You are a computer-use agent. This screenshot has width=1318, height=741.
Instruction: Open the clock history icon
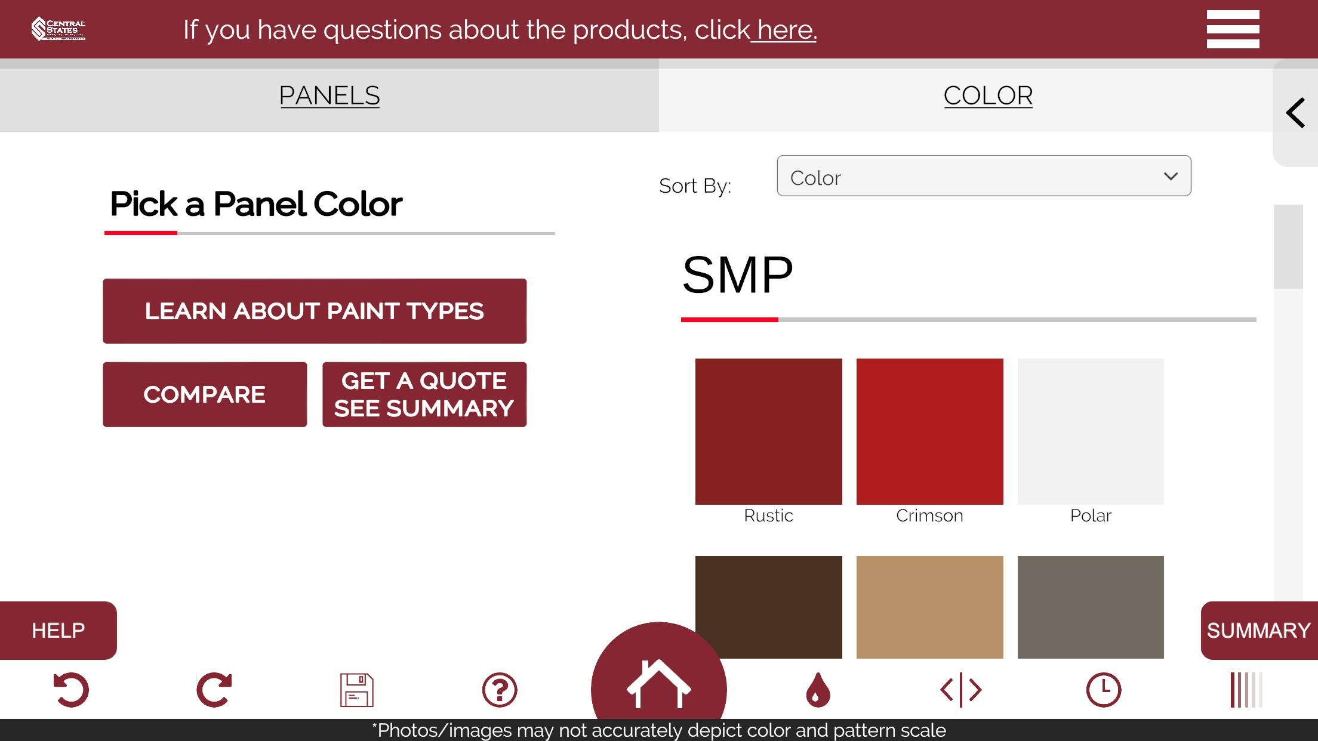1103,690
